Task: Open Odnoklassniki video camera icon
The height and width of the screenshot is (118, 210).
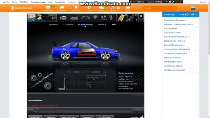Action: point(128,7)
